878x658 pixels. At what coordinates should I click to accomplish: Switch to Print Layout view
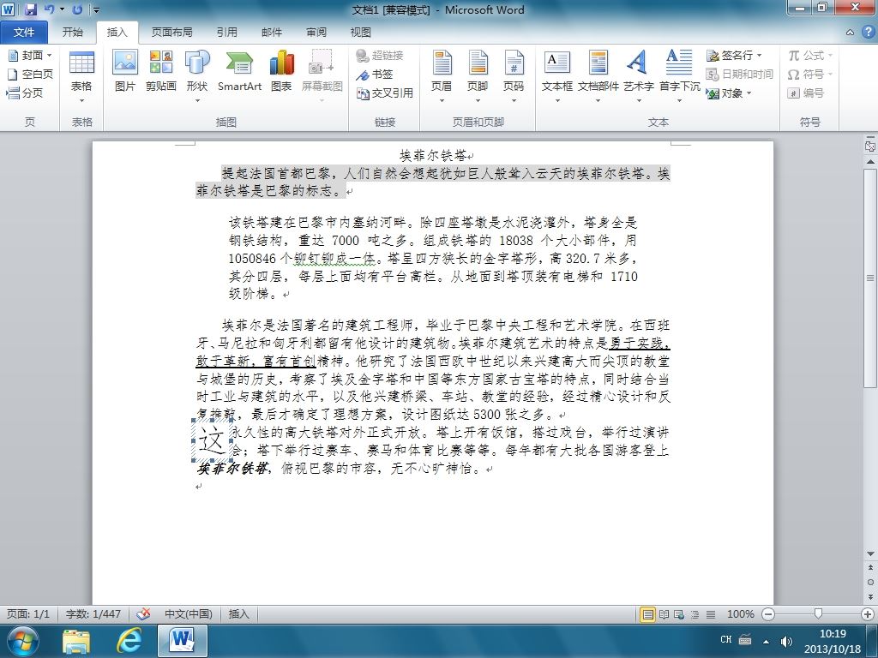pyautogui.click(x=647, y=614)
